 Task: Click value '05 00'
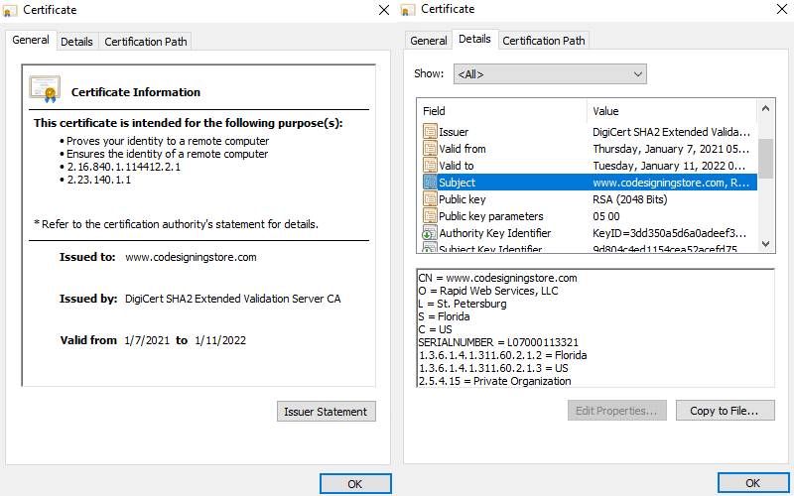[x=606, y=216]
